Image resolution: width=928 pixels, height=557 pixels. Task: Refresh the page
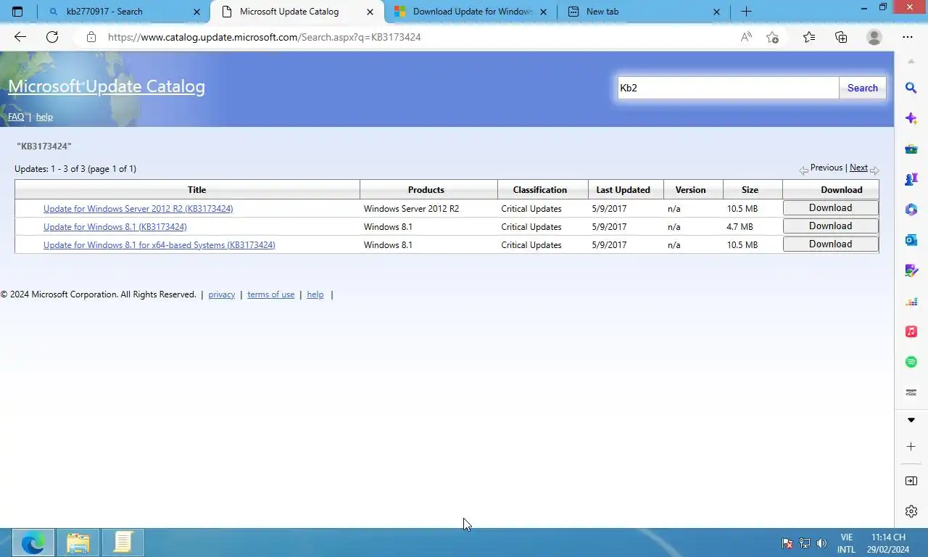pos(52,37)
